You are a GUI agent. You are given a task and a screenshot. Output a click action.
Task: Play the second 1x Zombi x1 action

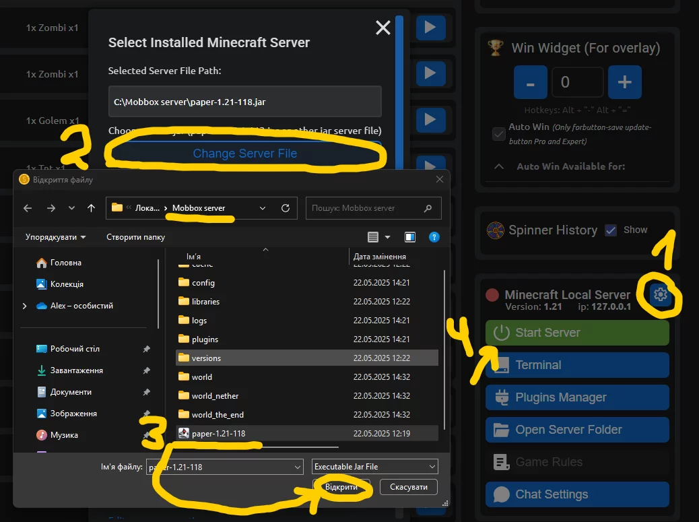point(430,73)
